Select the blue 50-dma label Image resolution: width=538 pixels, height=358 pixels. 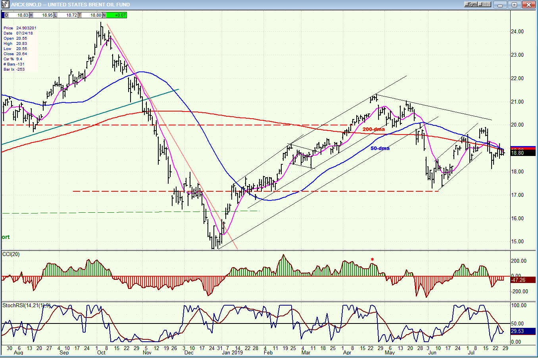pos(380,148)
